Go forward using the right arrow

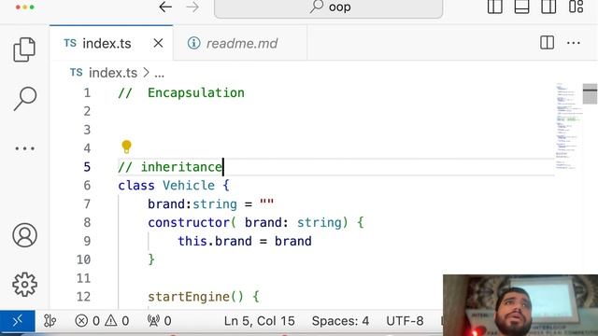192,7
